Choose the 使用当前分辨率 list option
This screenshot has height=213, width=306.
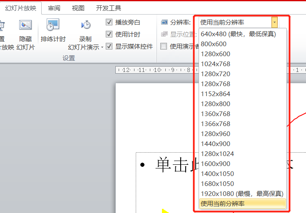click(242, 203)
